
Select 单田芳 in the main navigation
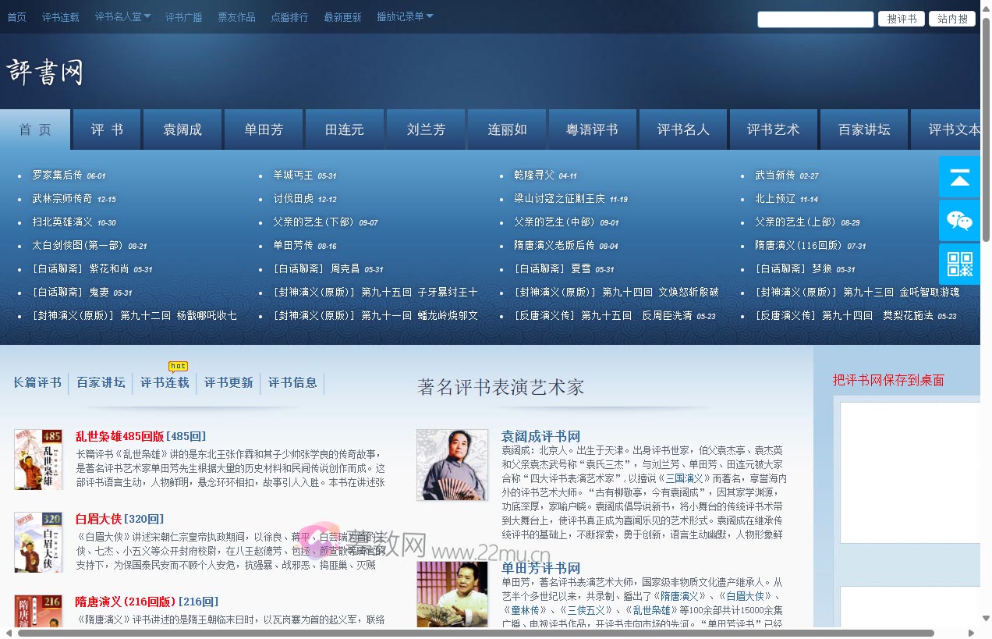(x=264, y=130)
